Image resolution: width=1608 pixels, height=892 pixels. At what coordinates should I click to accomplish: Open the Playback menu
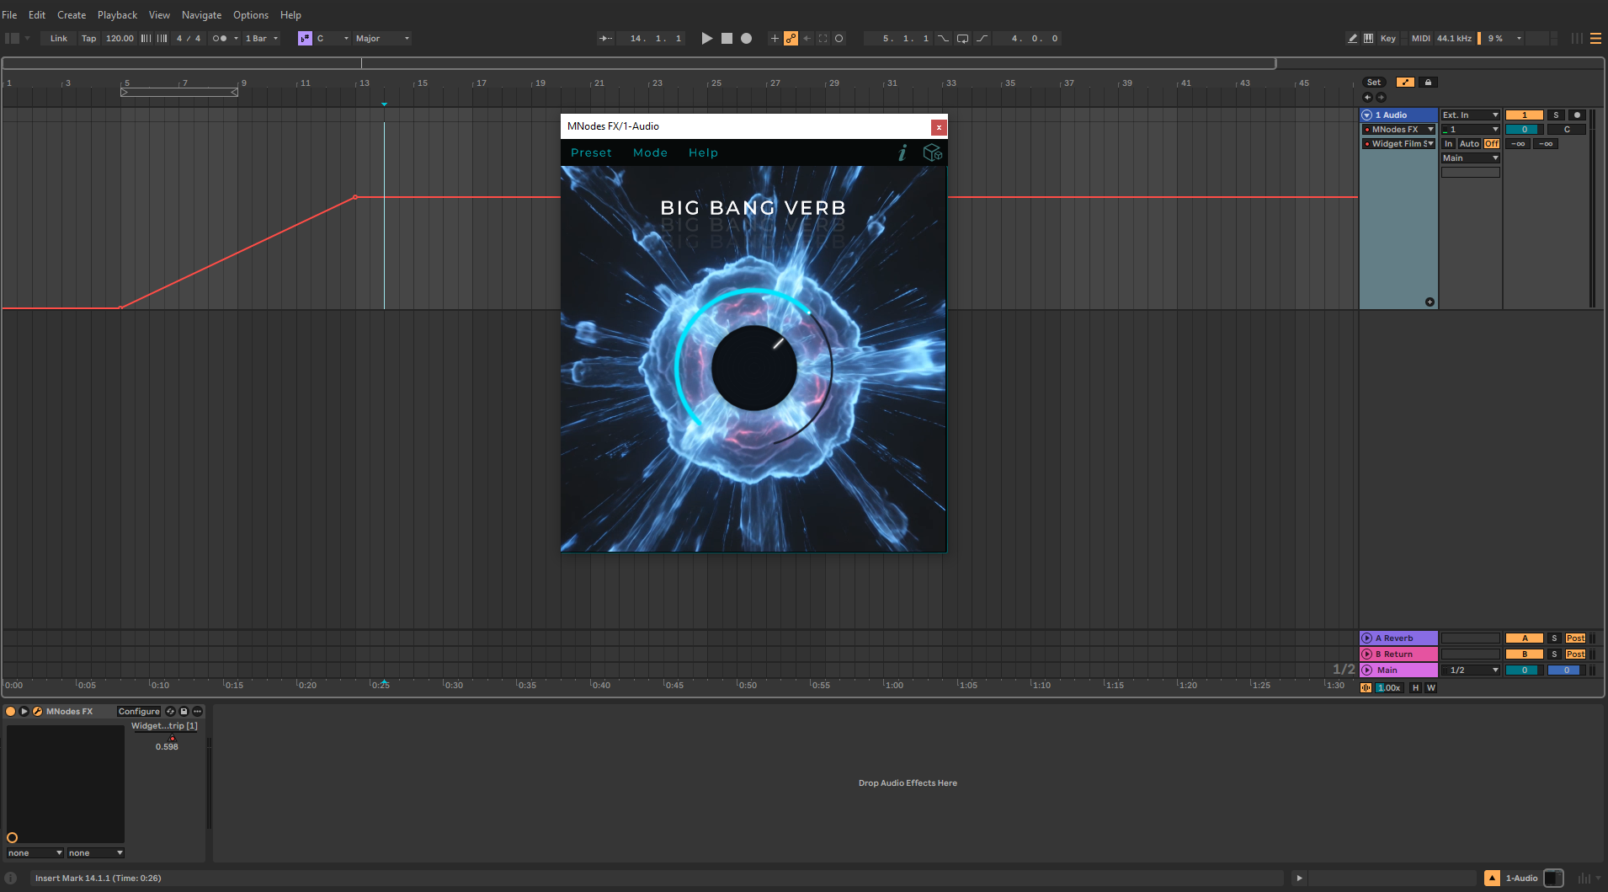click(x=117, y=15)
